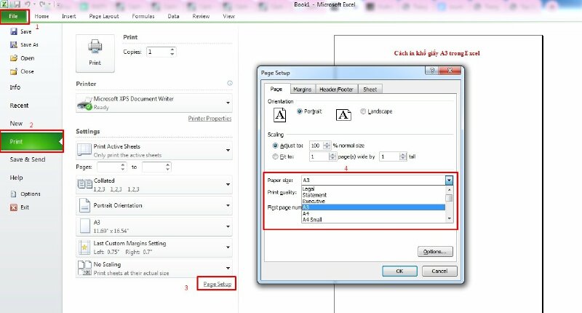Image resolution: width=582 pixels, height=313 pixels.
Task: Open the Formulas ribbon tab
Action: tap(143, 16)
